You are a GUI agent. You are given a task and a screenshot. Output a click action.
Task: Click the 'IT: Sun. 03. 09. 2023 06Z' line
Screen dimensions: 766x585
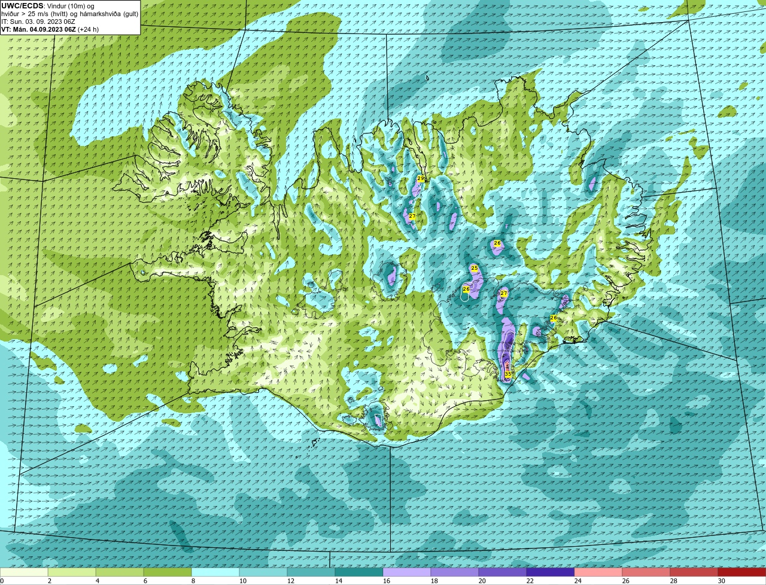coord(38,22)
